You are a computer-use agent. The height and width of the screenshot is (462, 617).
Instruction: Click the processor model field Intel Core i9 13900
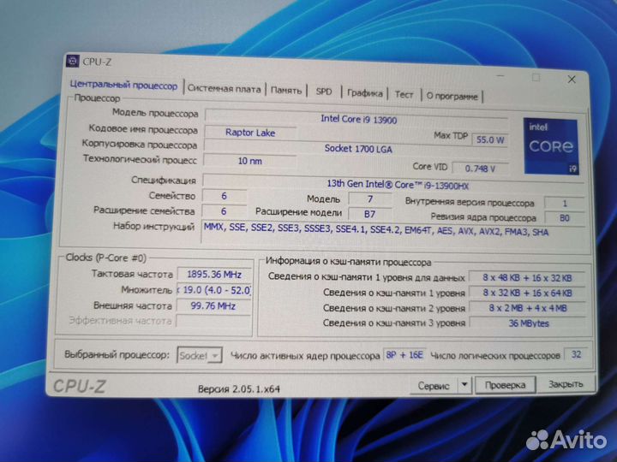[356, 118]
